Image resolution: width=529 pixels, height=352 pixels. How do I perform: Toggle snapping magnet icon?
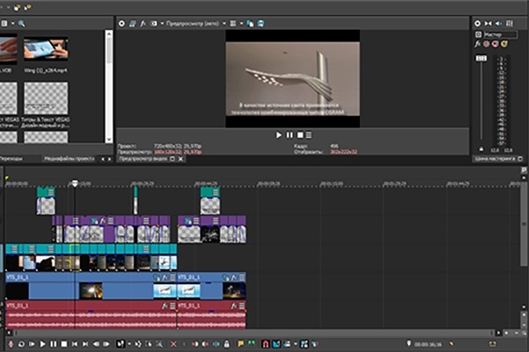pos(266,344)
